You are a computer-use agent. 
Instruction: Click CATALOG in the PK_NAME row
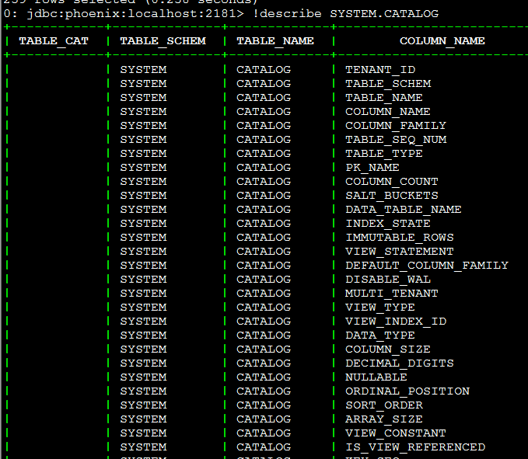coord(264,168)
